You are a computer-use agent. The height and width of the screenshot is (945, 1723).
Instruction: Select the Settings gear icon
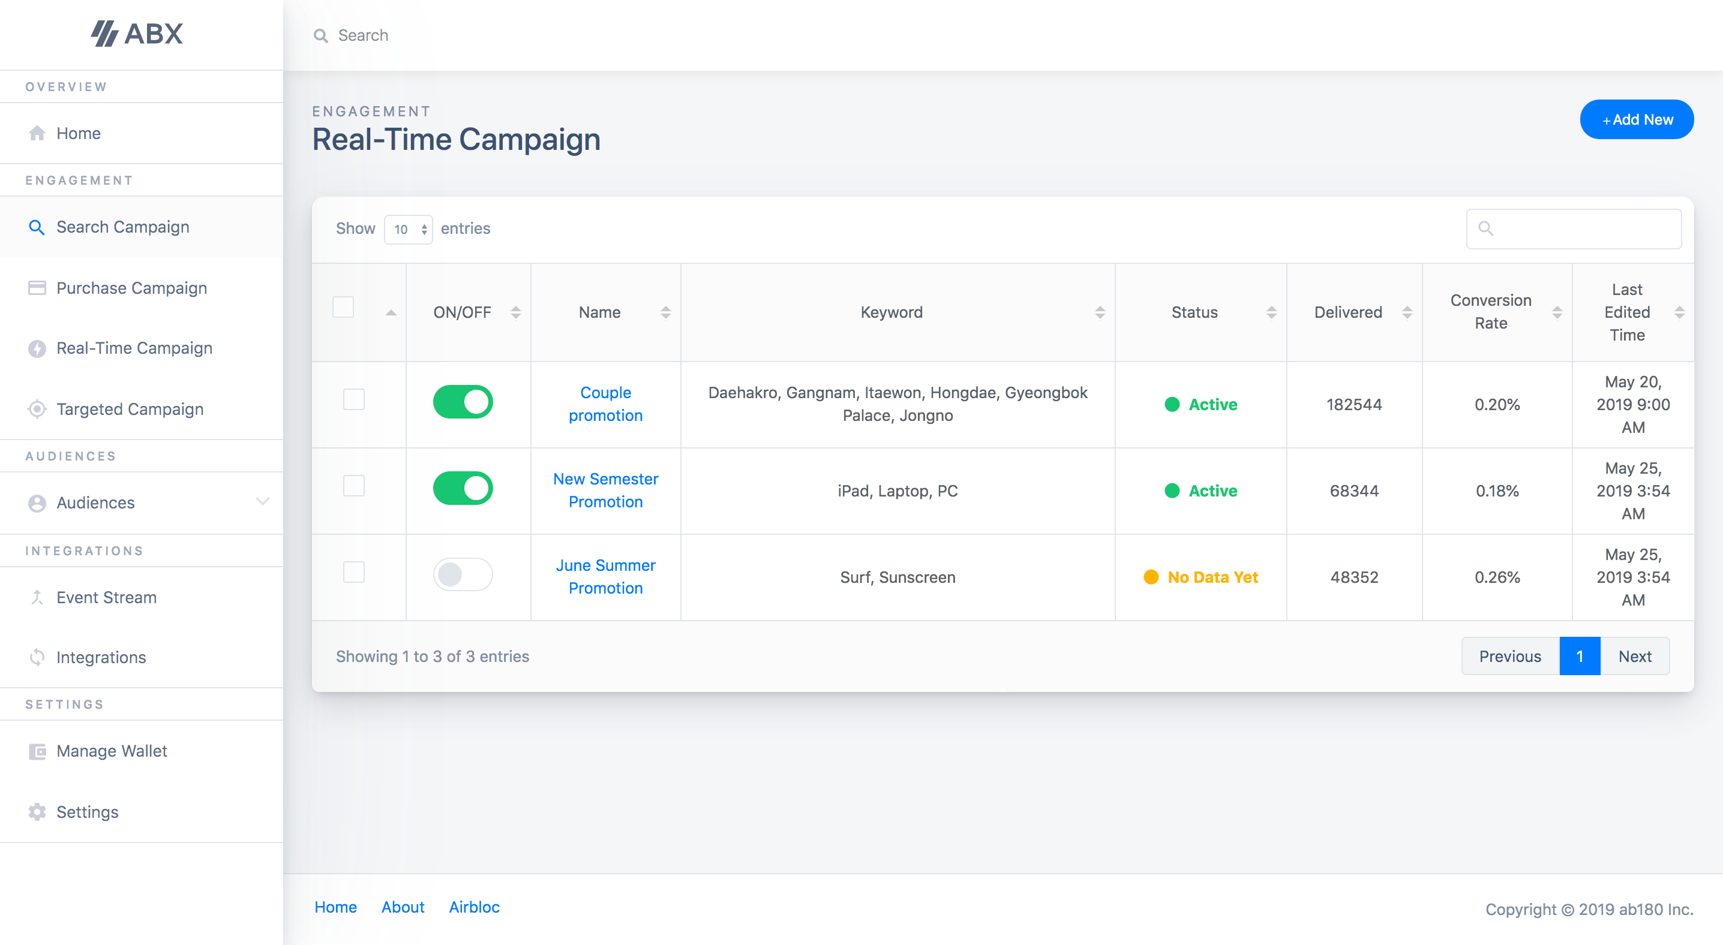coord(37,812)
